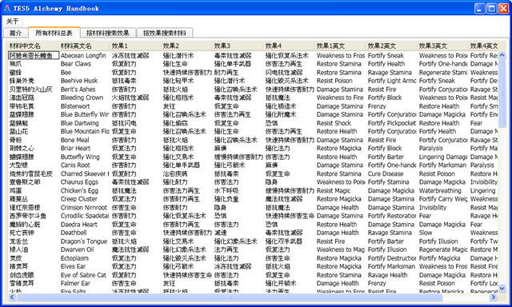Click the horizontal scrollbar left arrow
The image size is (512, 307).
pos(12,297)
